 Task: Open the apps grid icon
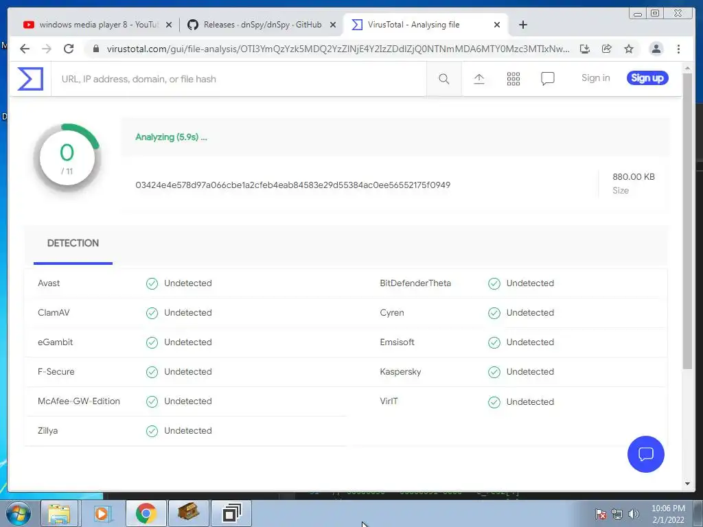coord(514,79)
